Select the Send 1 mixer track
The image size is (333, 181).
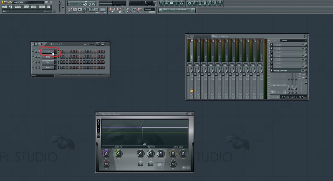234,50
